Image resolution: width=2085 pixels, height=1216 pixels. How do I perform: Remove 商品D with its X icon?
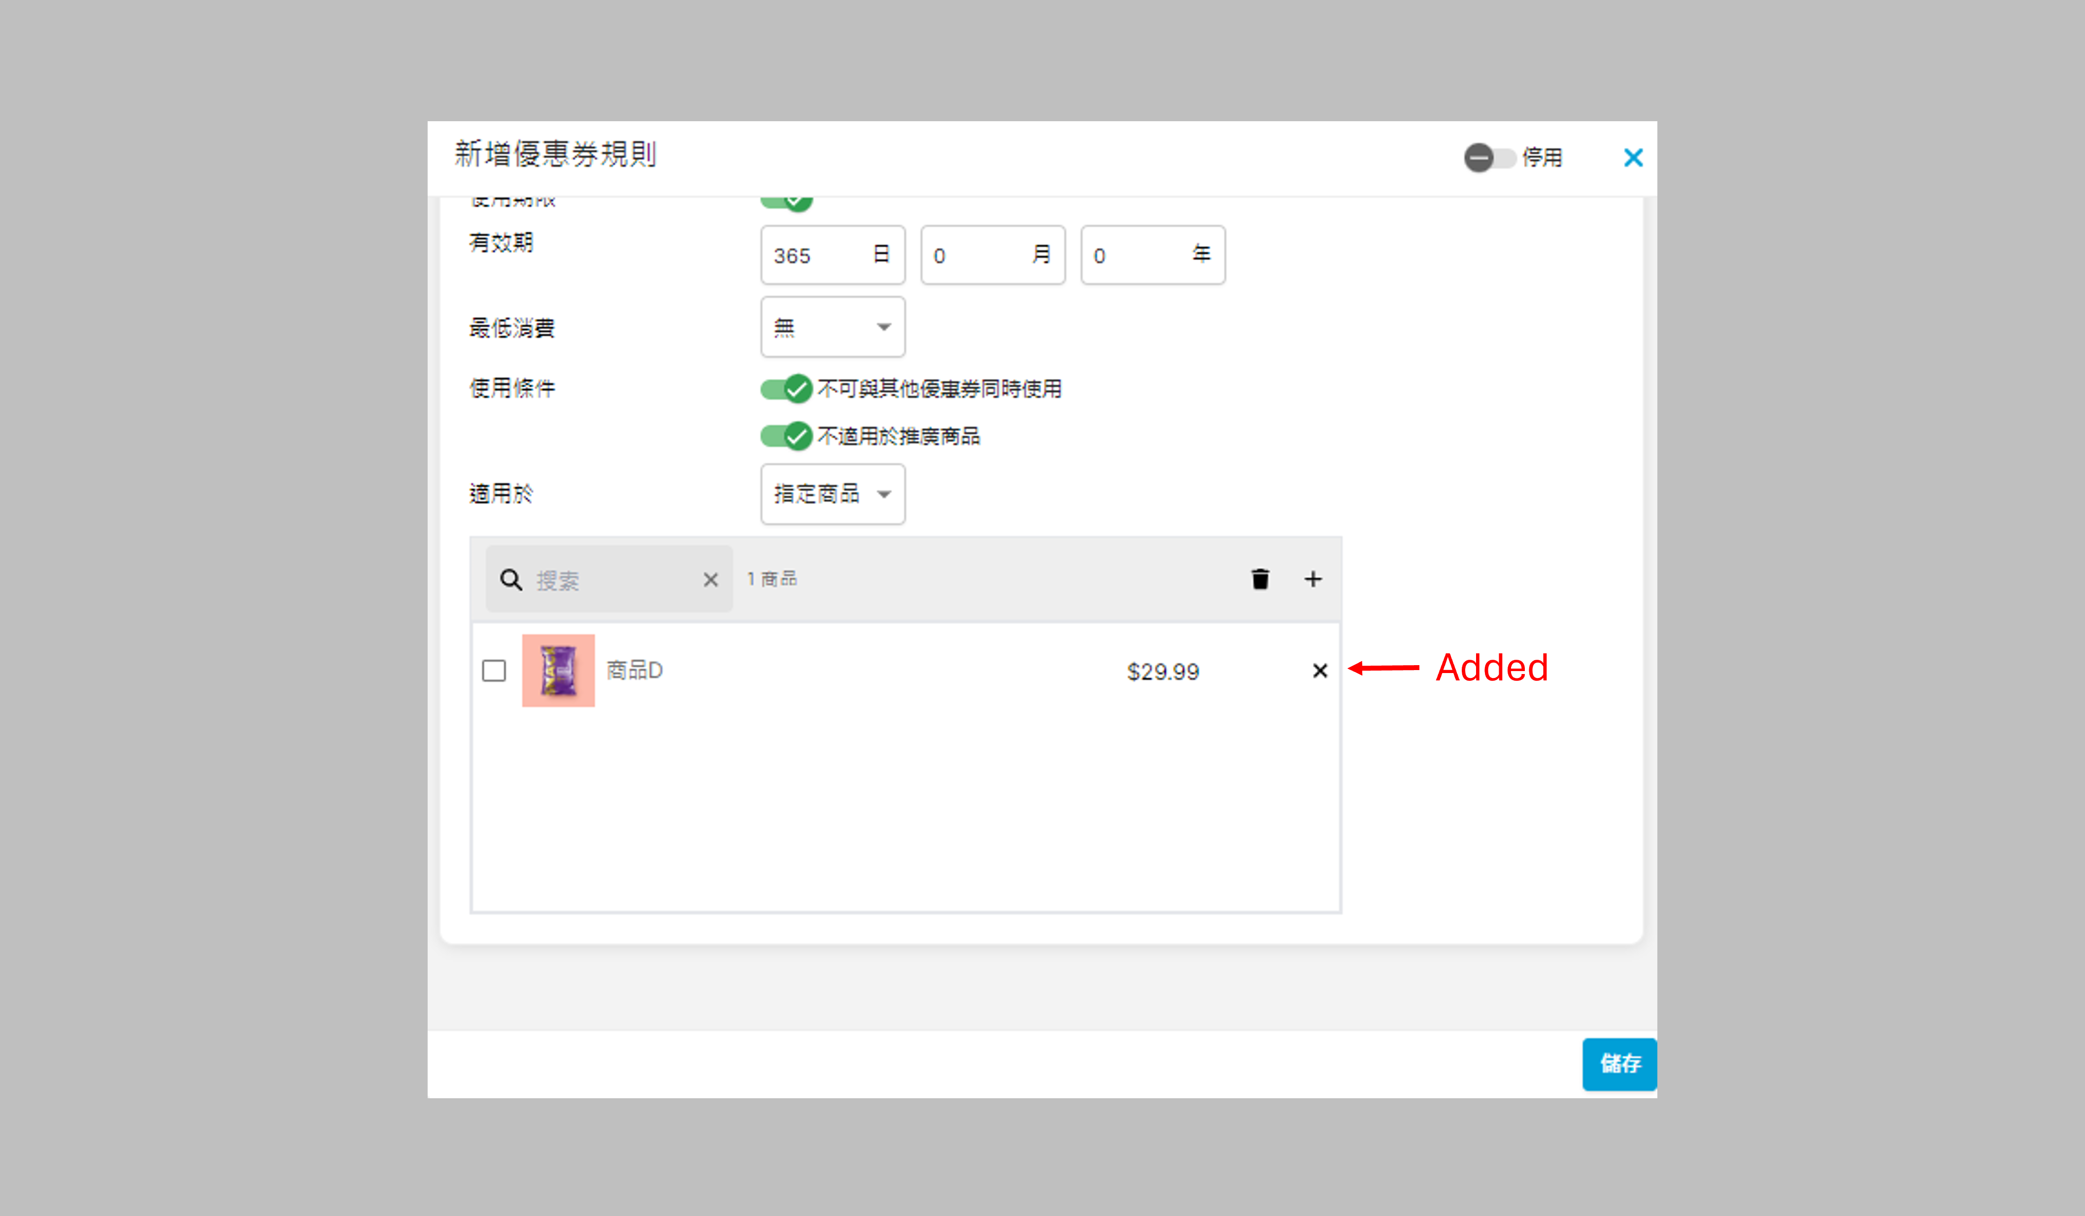1320,670
